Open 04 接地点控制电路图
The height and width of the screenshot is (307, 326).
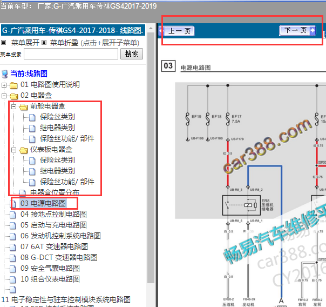tap(53, 214)
